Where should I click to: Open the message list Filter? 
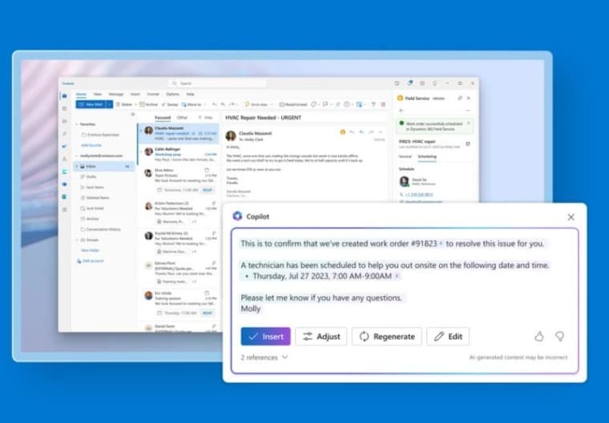pos(205,117)
